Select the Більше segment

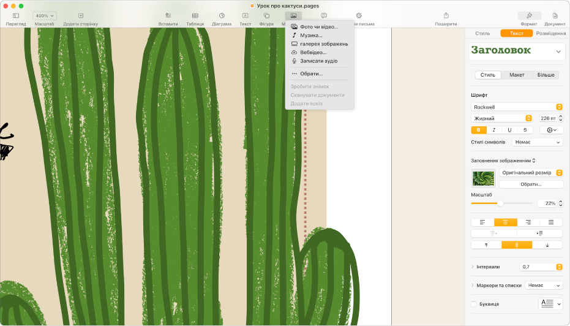[x=546, y=75]
